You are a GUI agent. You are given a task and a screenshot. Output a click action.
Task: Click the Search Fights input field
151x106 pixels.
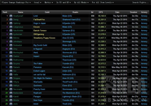[140, 2]
